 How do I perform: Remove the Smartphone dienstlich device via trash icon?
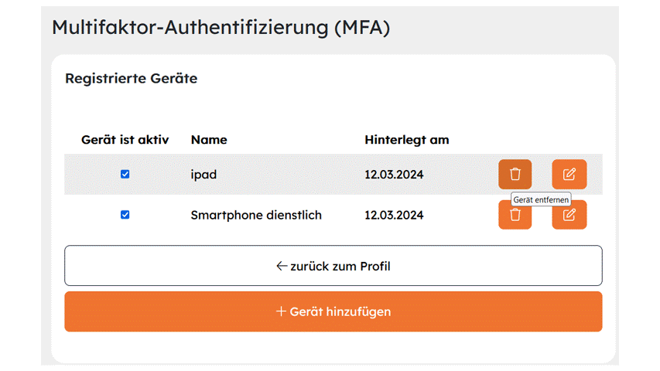(515, 216)
